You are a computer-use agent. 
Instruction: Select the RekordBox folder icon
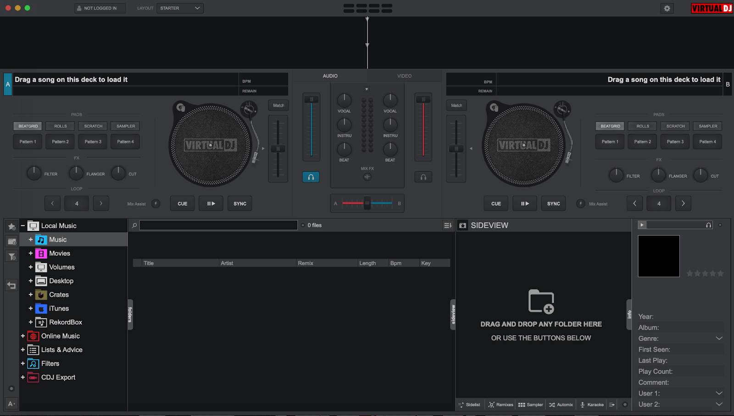pyautogui.click(x=41, y=322)
